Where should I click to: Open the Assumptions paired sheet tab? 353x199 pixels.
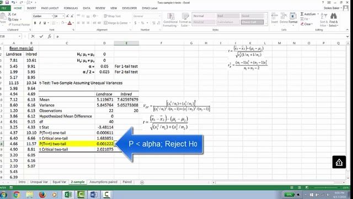tap(103, 182)
